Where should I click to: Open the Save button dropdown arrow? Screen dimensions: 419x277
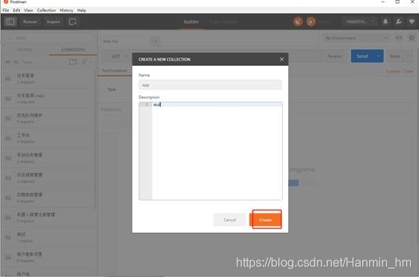point(408,57)
